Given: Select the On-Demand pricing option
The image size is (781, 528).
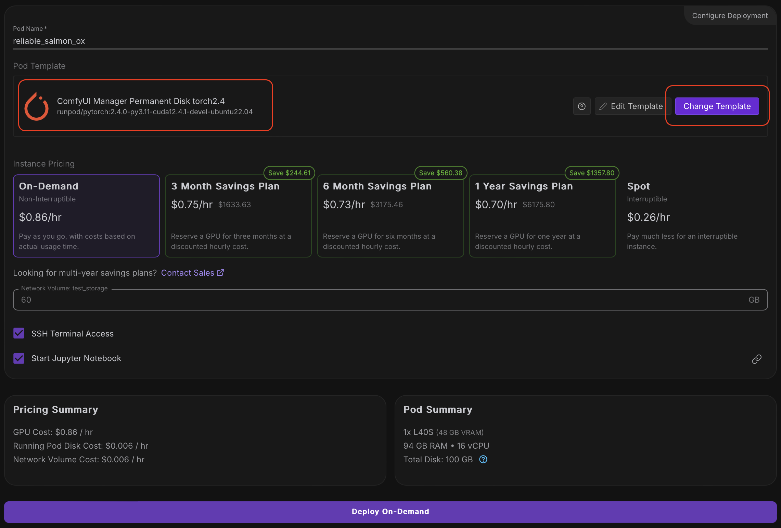Looking at the screenshot, I should (86, 216).
